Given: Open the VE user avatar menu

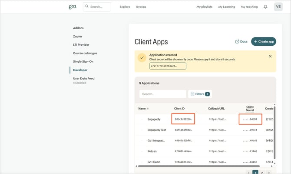Looking at the screenshot, I should point(278,7).
